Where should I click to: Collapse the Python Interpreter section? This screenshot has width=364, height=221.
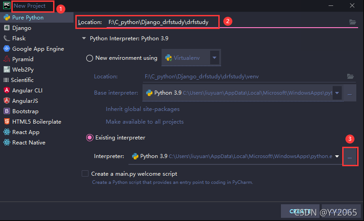[84, 38]
